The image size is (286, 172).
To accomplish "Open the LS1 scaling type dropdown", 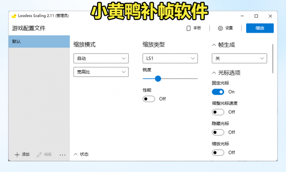I will click(170, 58).
